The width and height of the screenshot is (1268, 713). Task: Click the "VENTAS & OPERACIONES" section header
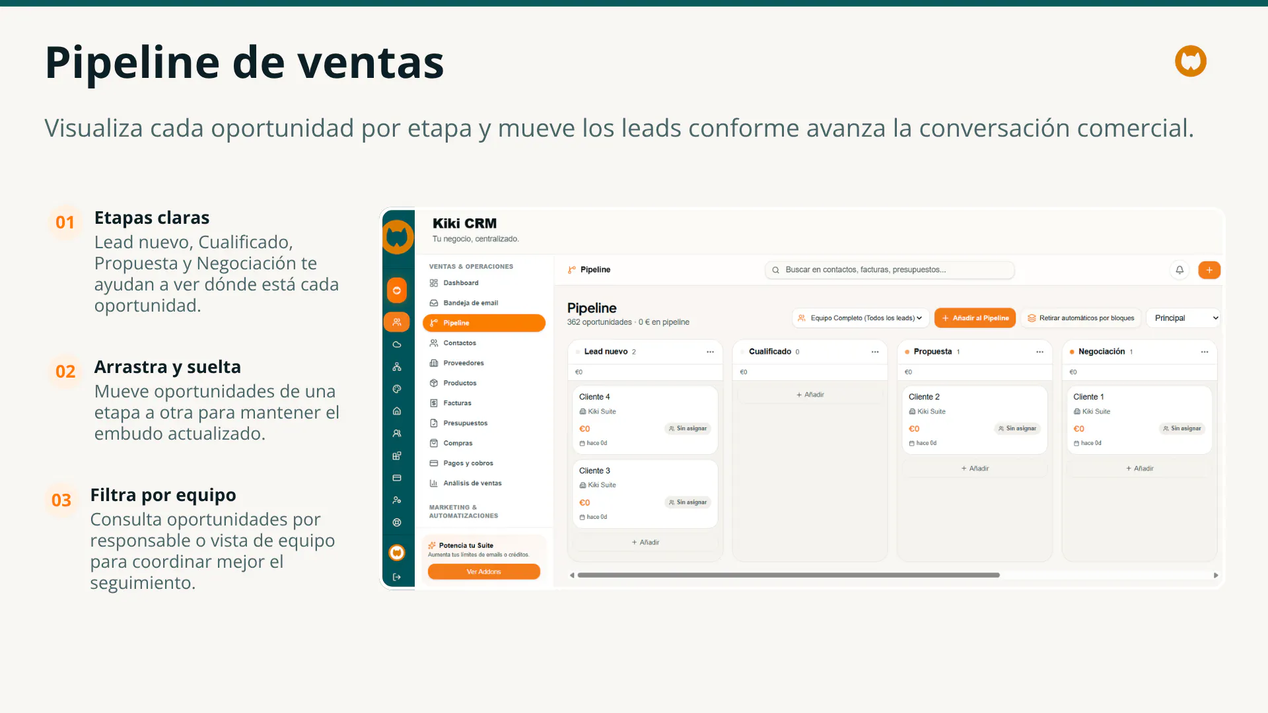point(471,267)
